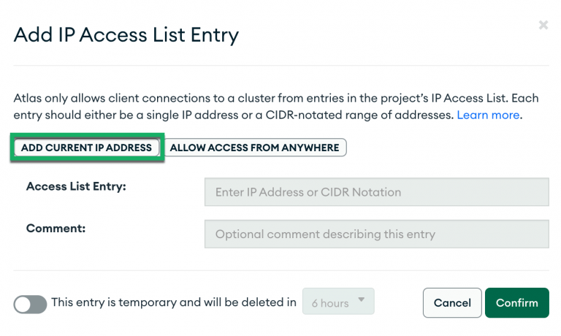Select the 'Enter IP Address or CIDR Notation' placeholder
The height and width of the screenshot is (336, 561).
308,193
